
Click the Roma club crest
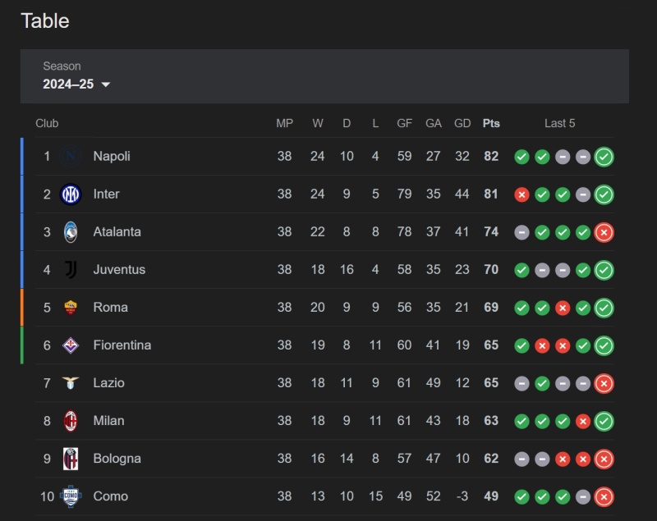point(71,308)
